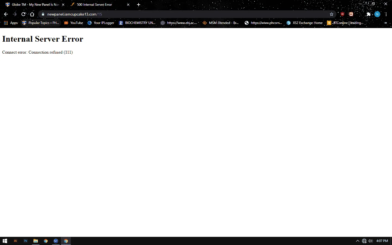
Task: Open the Popular Topics PH bookmark
Action: pos(41,23)
